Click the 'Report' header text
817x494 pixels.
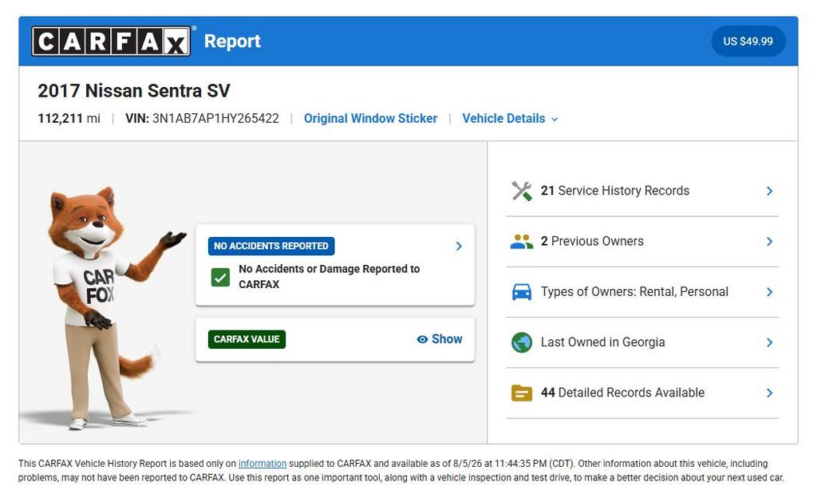coord(232,41)
